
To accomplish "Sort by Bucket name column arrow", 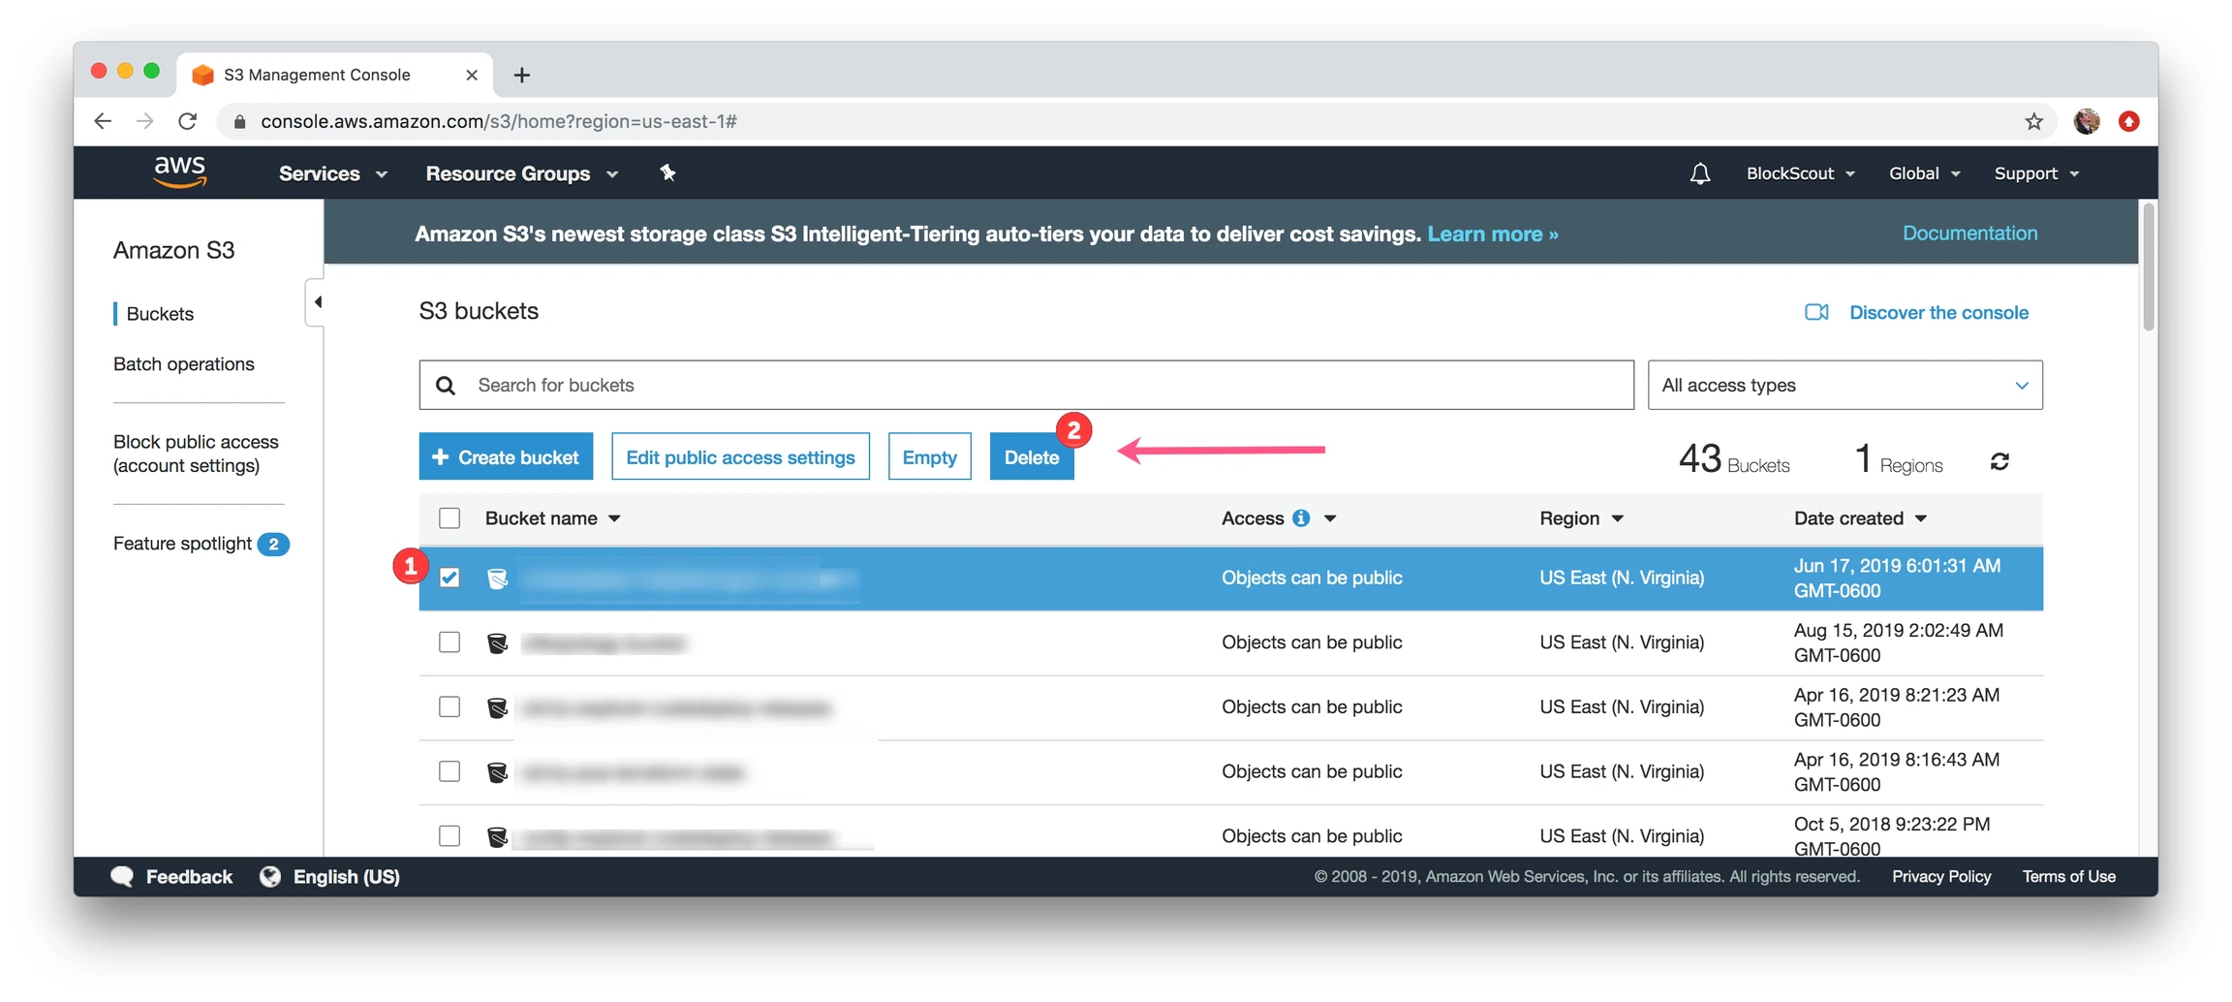I will pos(614,519).
